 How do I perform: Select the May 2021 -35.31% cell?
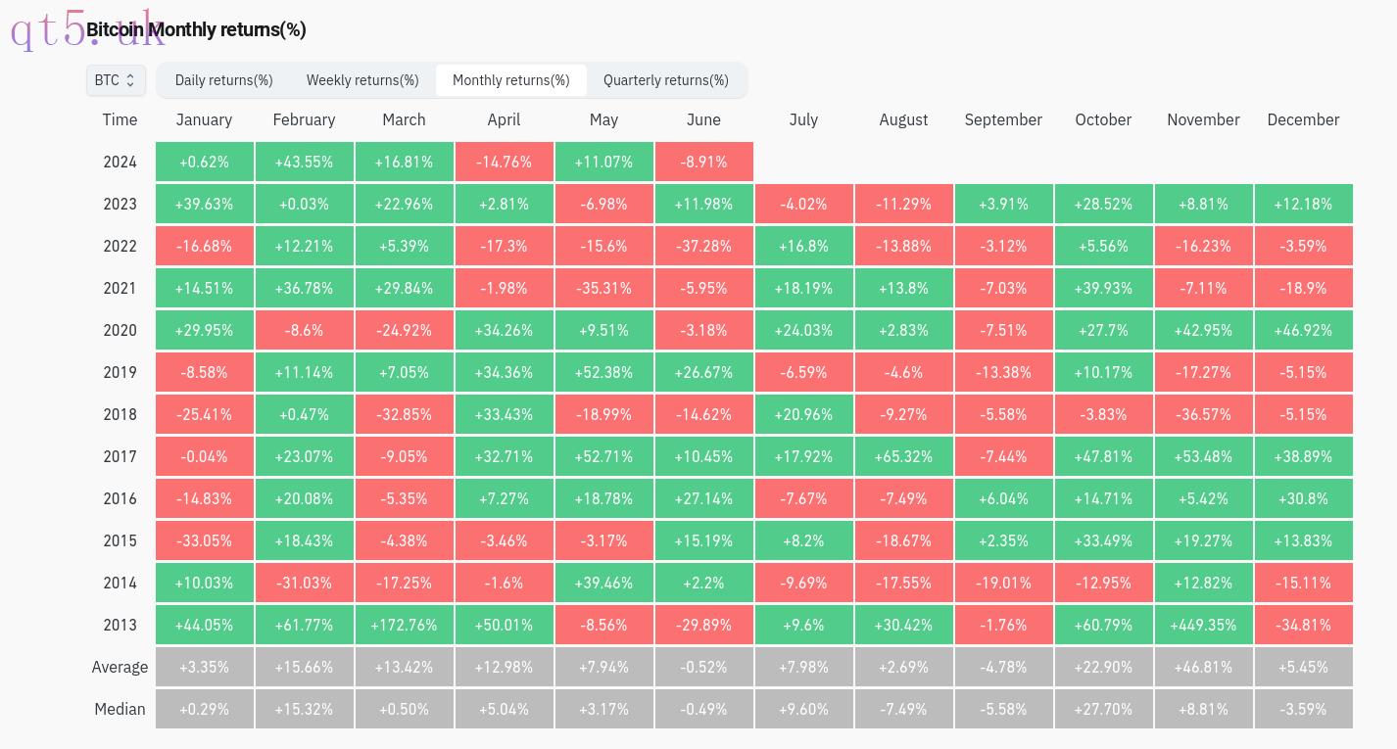(x=603, y=288)
